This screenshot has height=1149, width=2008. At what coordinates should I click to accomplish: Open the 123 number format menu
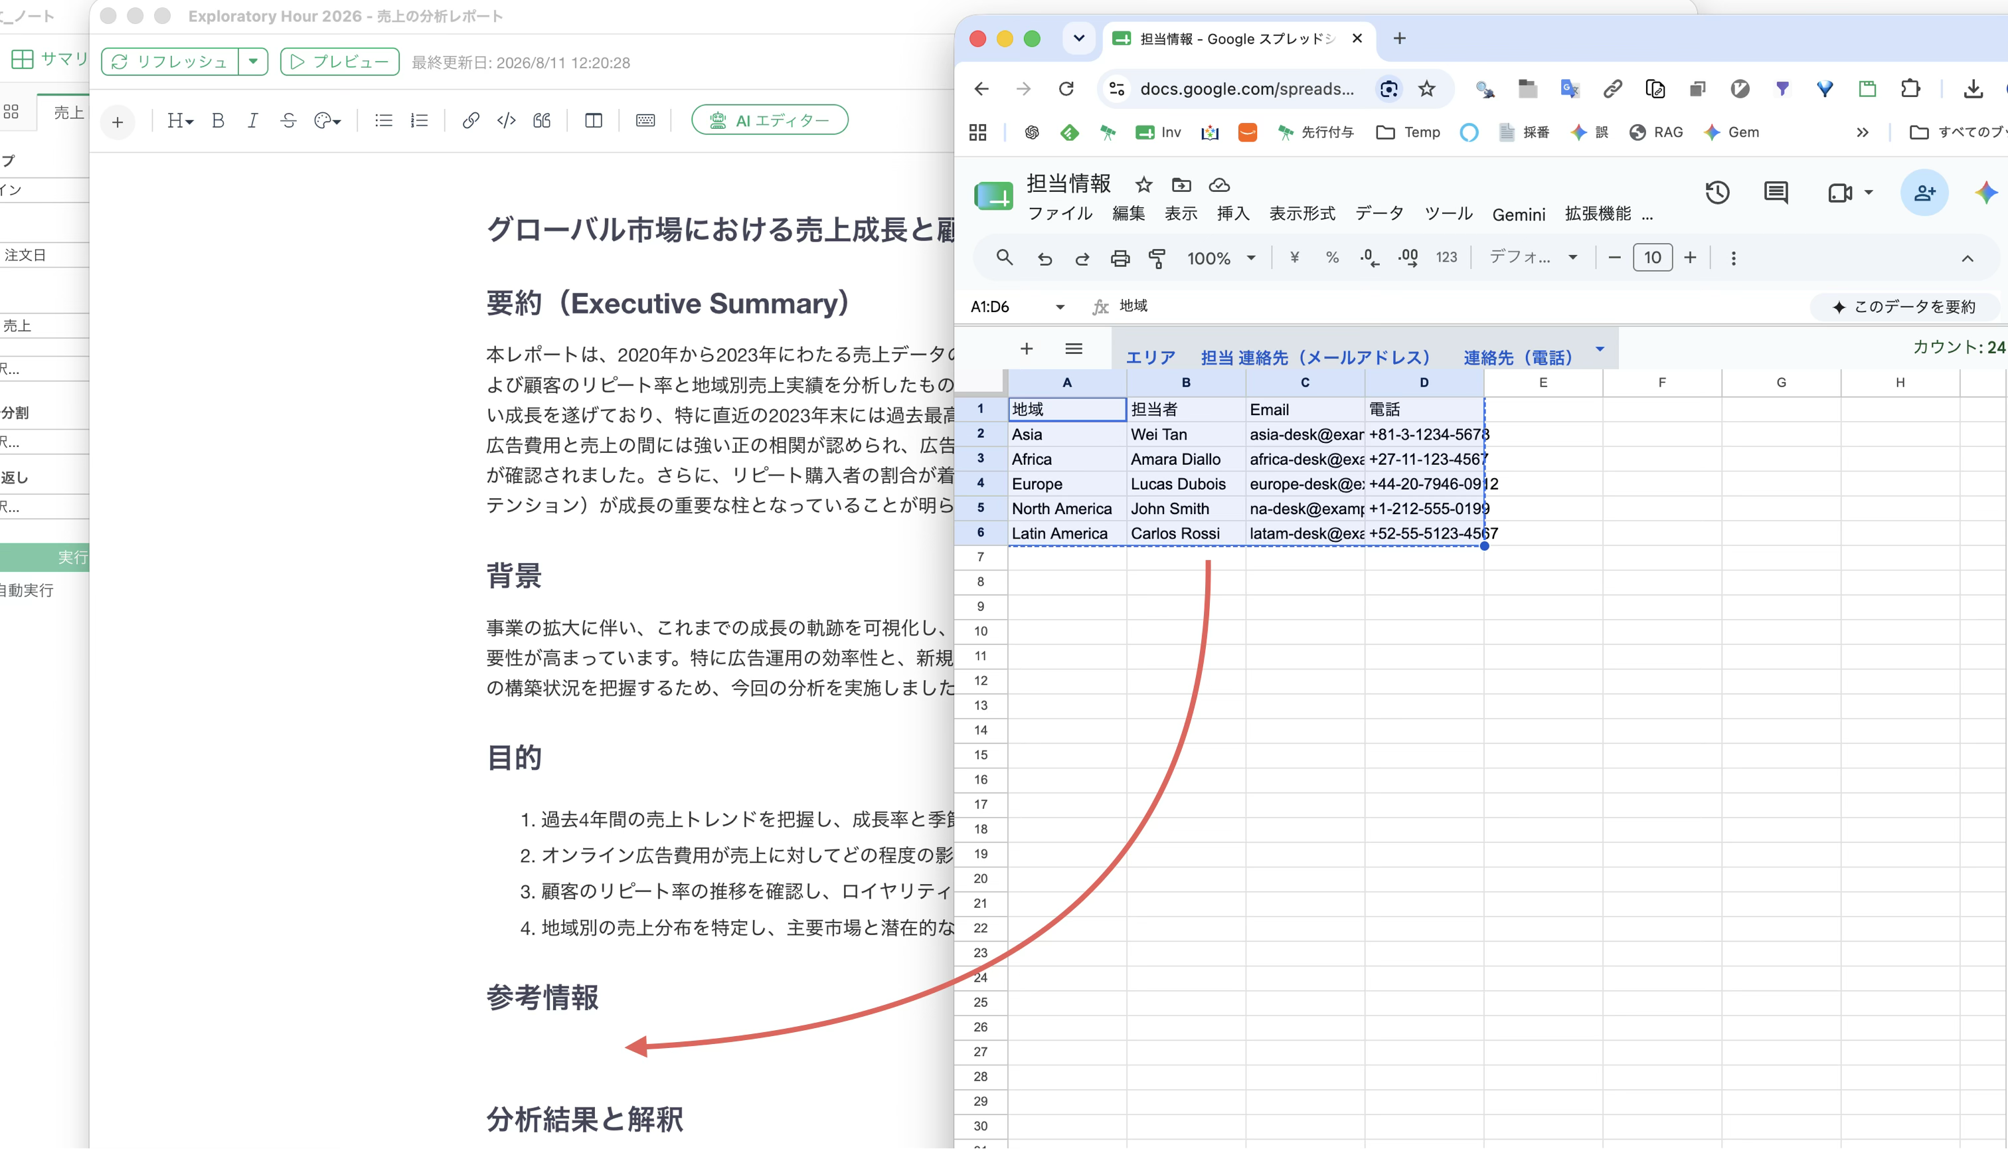pyautogui.click(x=1446, y=258)
